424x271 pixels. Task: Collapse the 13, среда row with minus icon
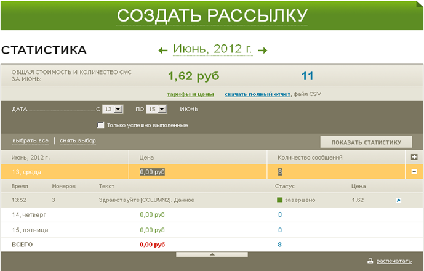pos(414,172)
